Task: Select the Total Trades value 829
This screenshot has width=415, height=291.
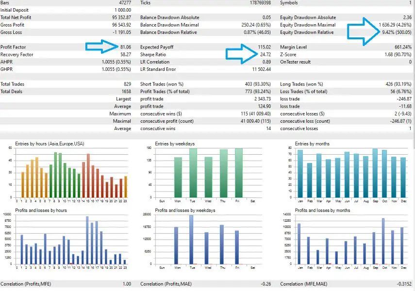Action: tap(127, 84)
